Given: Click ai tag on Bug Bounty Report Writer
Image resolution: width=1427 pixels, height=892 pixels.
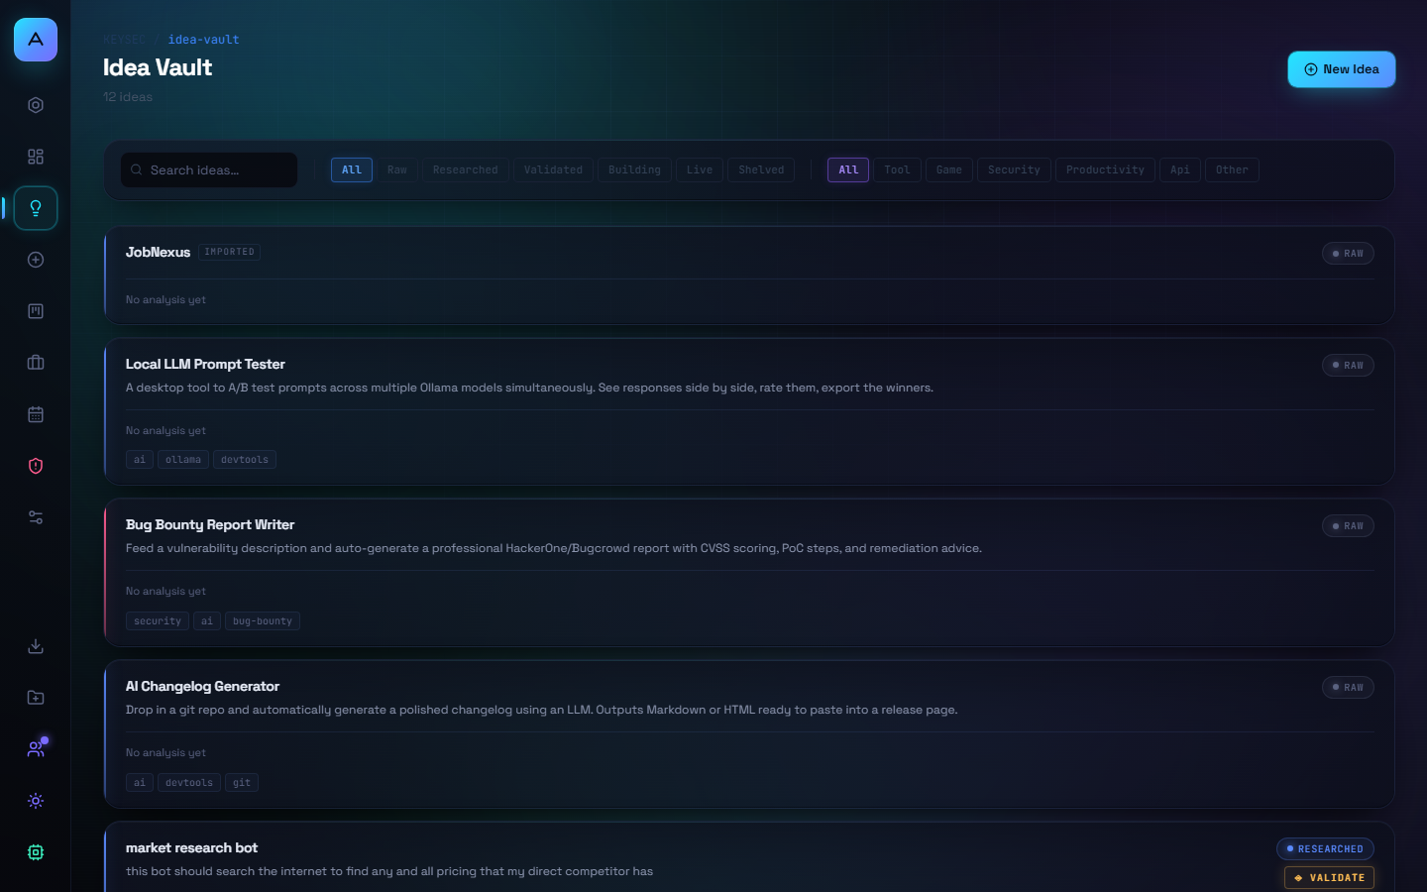Looking at the screenshot, I should pyautogui.click(x=207, y=621).
